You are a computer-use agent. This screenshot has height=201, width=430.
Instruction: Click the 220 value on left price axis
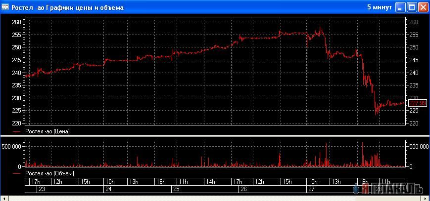(x=17, y=123)
